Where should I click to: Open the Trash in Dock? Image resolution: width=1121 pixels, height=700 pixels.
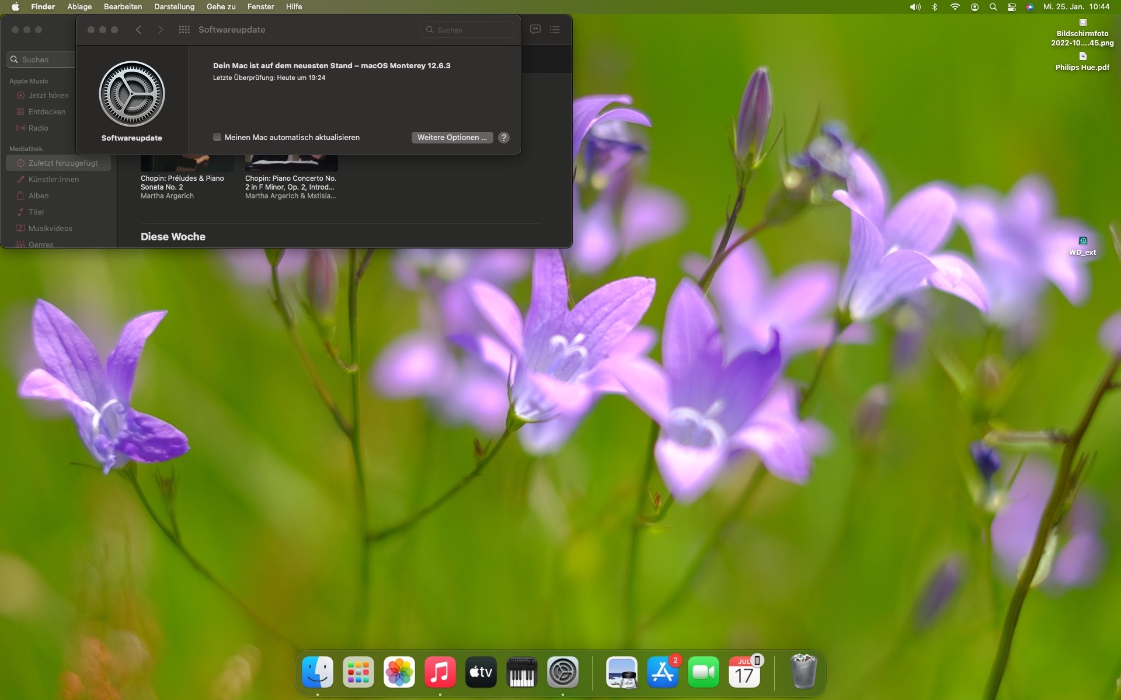pos(803,671)
